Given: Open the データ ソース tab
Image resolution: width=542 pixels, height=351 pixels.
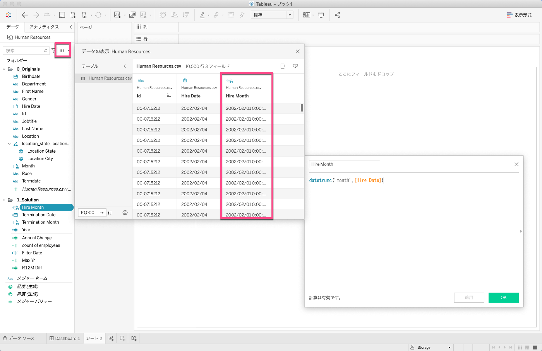Looking at the screenshot, I should [19, 339].
